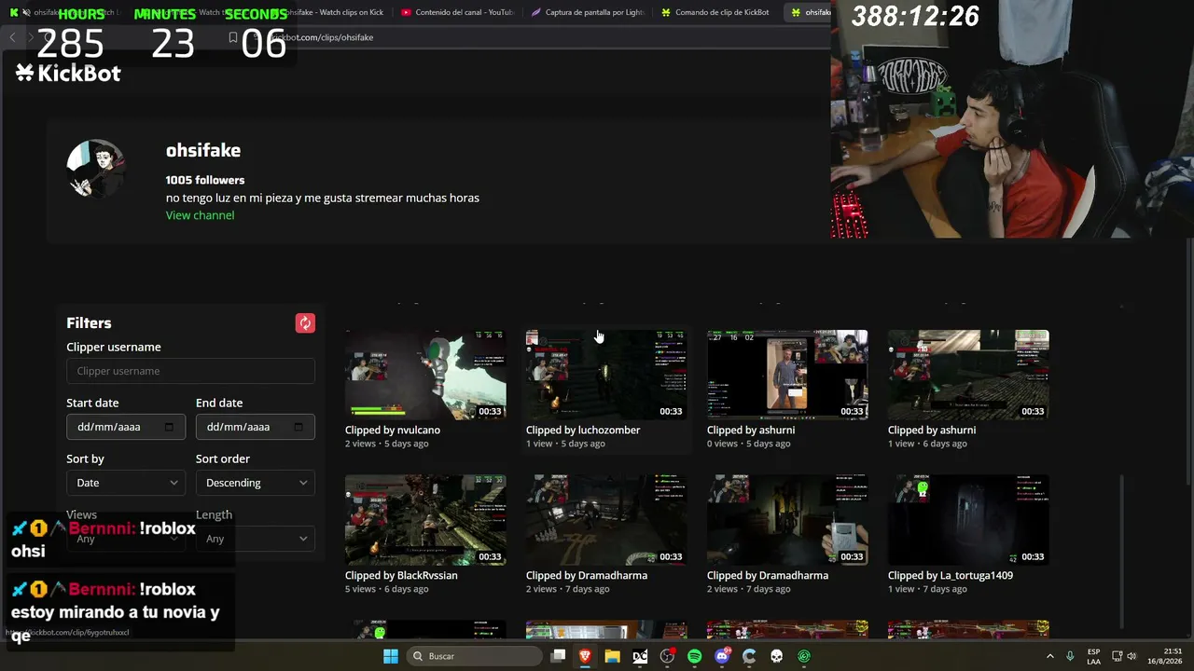The image size is (1194, 671).
Task: Open the luchozomber clip thumbnail
Action: click(606, 375)
